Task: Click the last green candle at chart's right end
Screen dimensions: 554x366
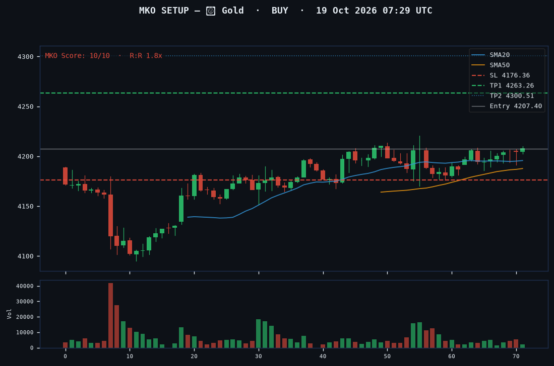Action: tap(523, 150)
